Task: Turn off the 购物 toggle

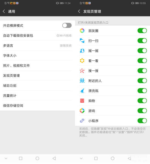Action: point(142,101)
